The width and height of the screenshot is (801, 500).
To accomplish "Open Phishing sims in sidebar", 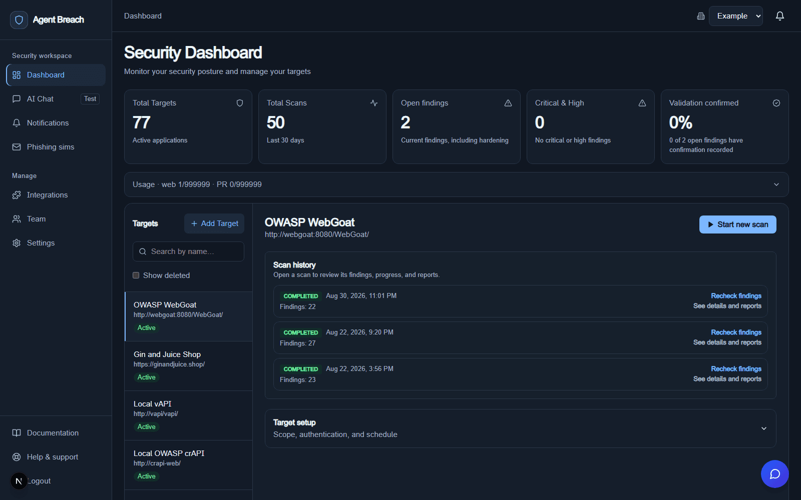I will coord(56,147).
